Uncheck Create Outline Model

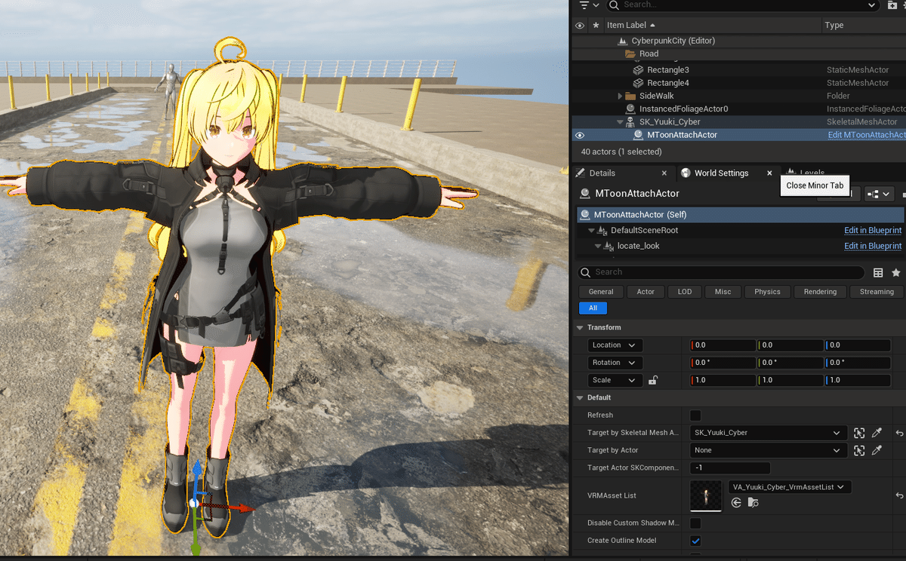[x=695, y=541]
